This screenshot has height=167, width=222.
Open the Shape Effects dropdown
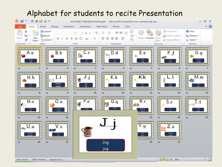(x=172, y=40)
